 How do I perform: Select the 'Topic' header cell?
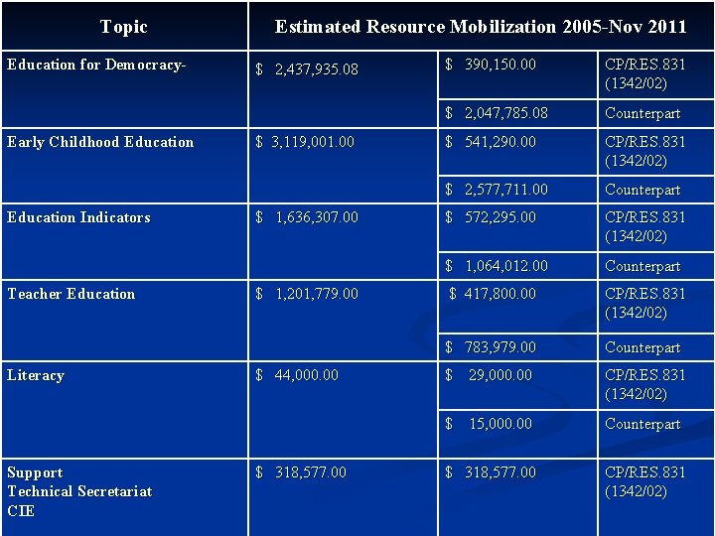124,26
